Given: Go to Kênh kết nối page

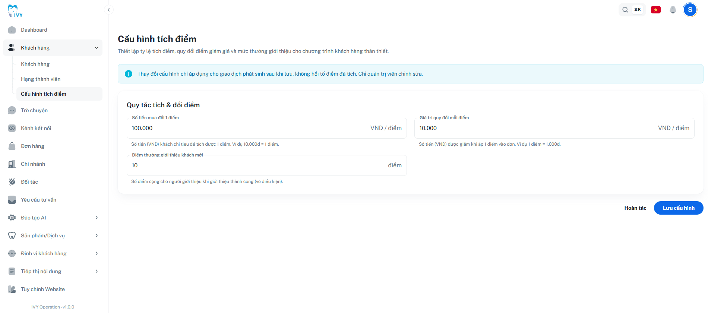Looking at the screenshot, I should tap(53, 128).
